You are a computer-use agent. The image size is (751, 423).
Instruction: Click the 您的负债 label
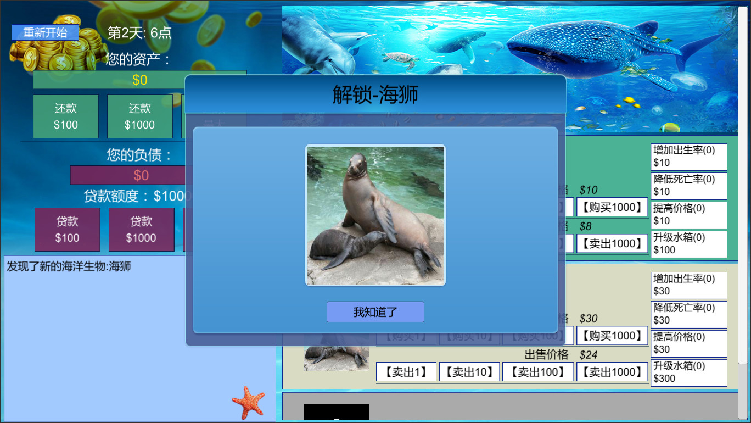tap(140, 155)
